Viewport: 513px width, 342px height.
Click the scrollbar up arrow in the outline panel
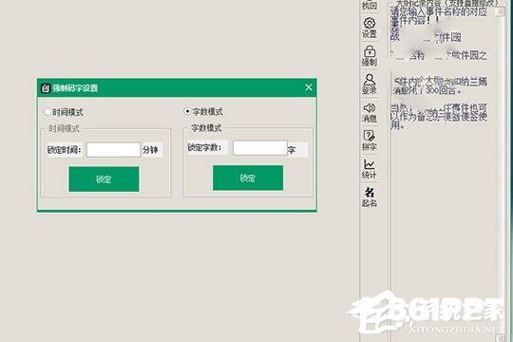500,11
